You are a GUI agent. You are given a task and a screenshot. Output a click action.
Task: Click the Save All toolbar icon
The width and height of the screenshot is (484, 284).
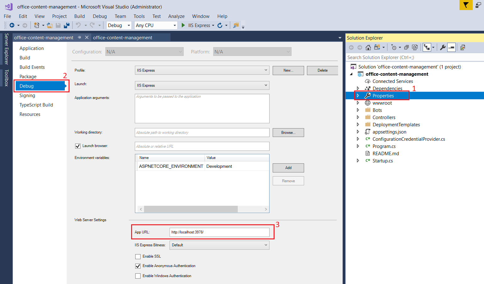(x=66, y=25)
